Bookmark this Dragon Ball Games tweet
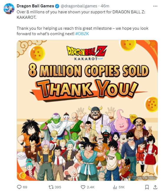The width and height of the screenshot is (162, 193). coord(147,187)
